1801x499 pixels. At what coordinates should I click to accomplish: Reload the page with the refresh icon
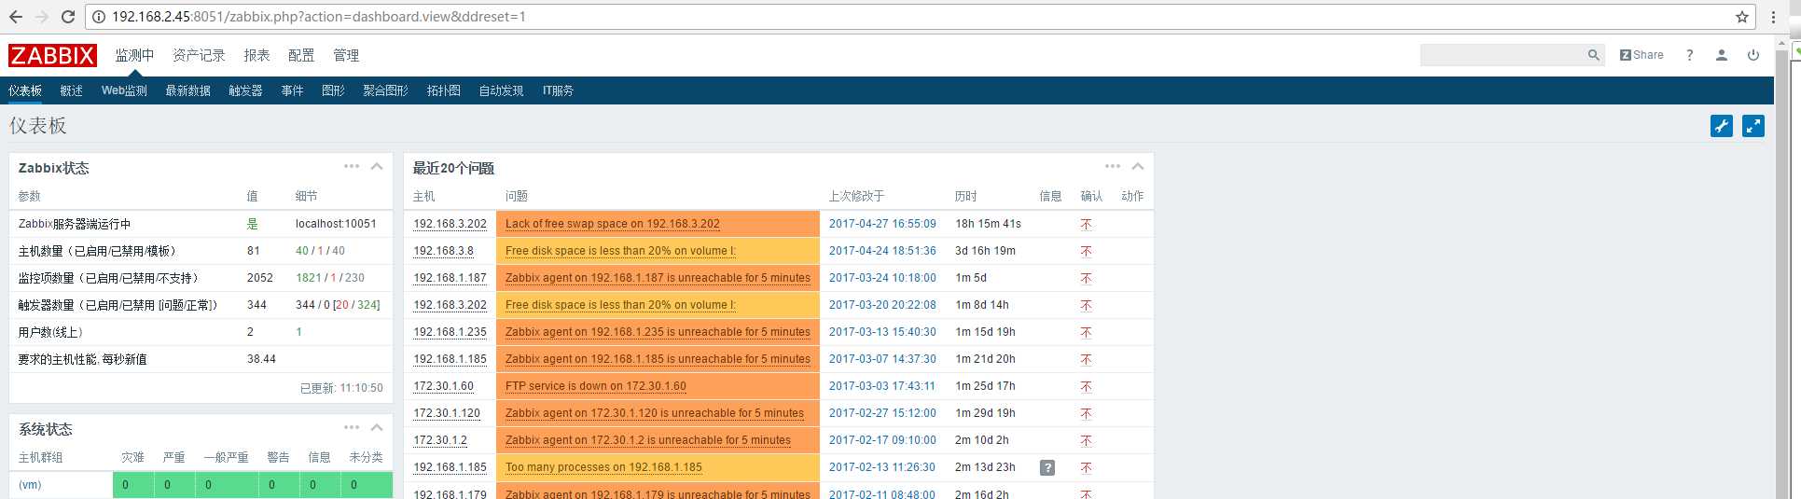[x=68, y=17]
